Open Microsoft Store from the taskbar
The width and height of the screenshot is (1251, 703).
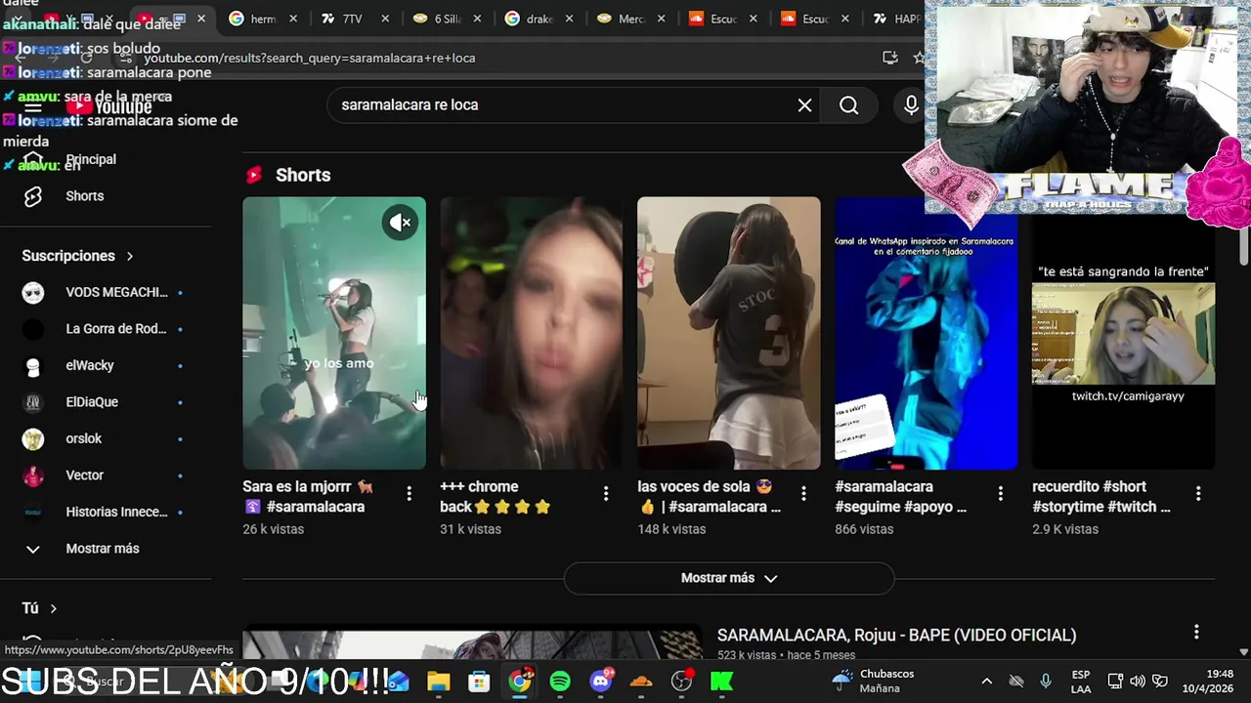click(x=479, y=682)
